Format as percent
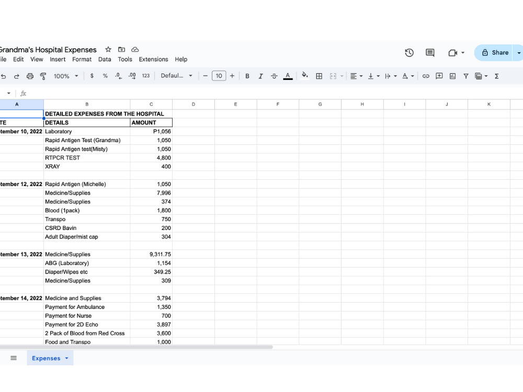 click(105, 76)
